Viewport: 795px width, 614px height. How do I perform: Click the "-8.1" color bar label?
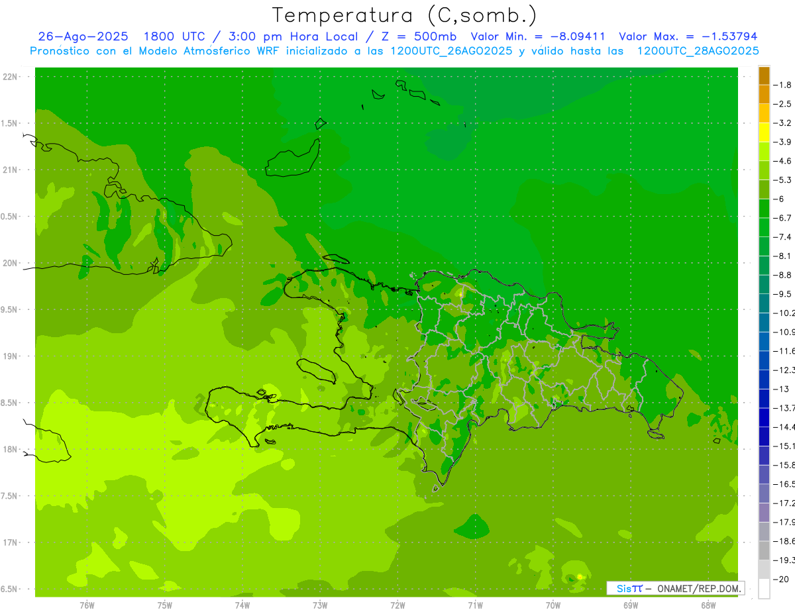point(782,256)
